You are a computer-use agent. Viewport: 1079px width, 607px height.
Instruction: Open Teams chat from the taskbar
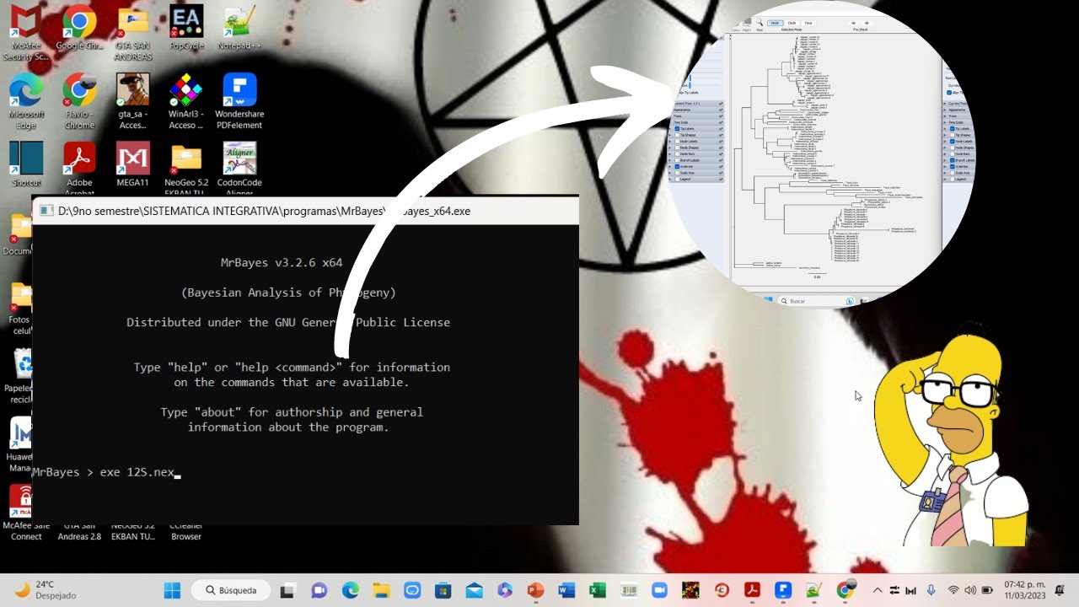319,590
